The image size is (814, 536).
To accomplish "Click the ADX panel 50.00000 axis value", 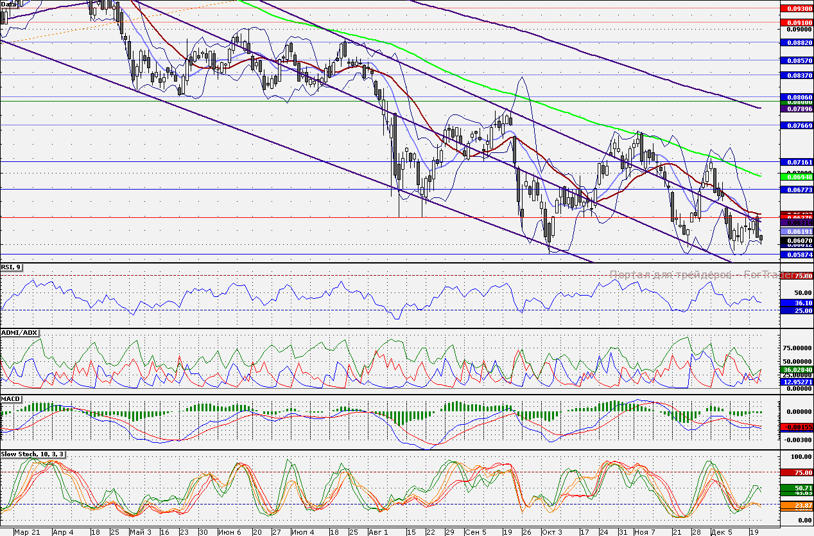I will [796, 361].
